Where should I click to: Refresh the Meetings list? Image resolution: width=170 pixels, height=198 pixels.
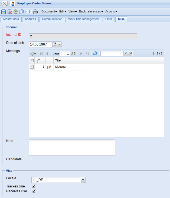(95, 54)
